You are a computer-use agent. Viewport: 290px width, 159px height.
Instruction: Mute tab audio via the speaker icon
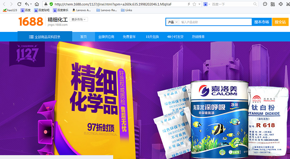(x=281, y=4)
